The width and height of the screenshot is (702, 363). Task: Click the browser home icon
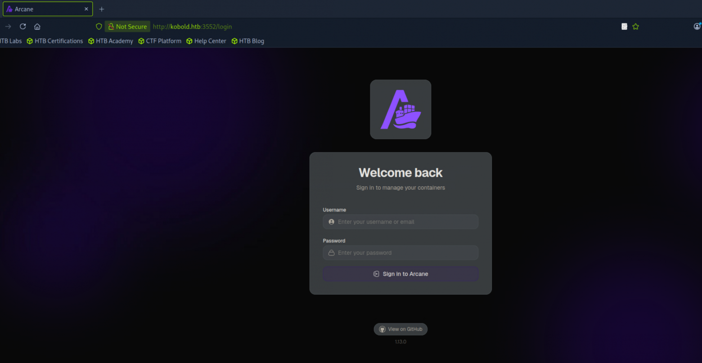tap(37, 26)
